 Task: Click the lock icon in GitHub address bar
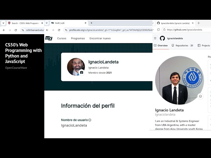(x=164, y=30)
